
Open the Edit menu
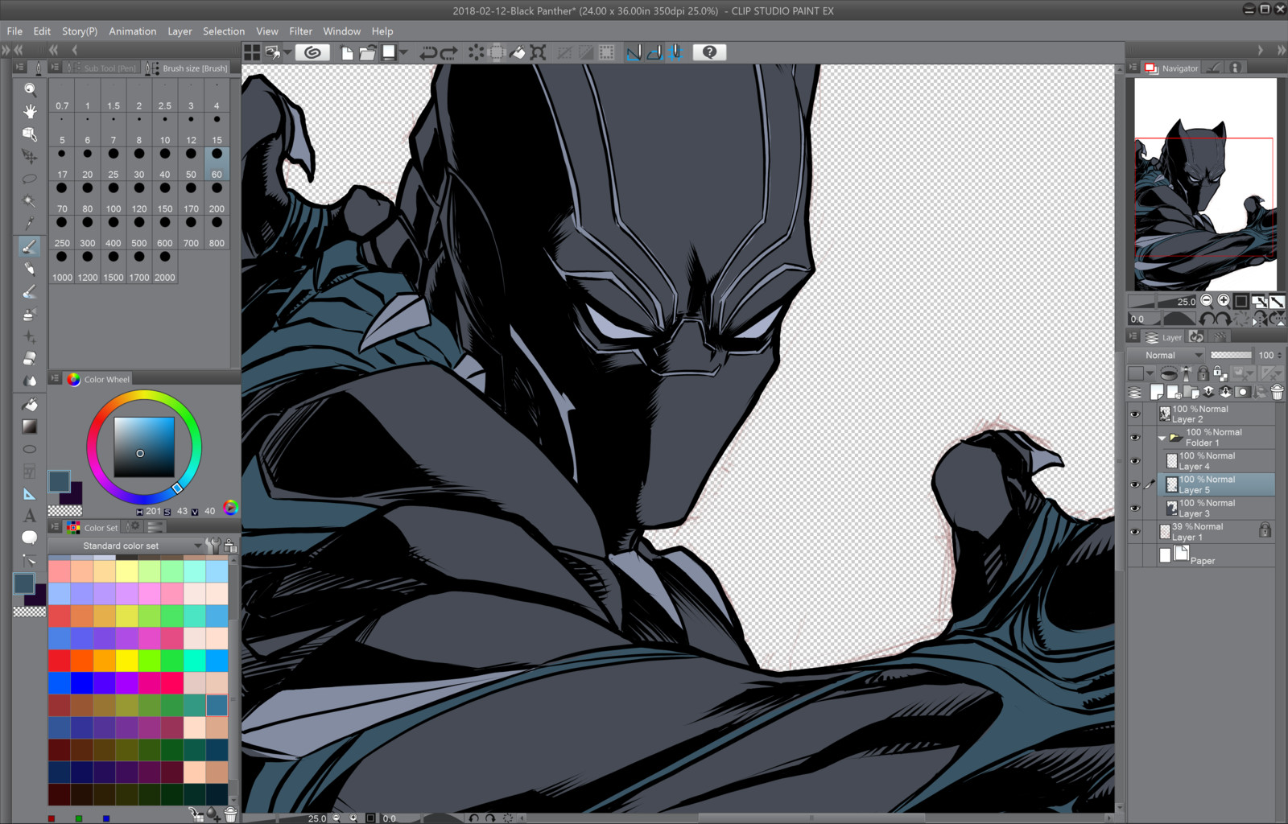coord(42,31)
